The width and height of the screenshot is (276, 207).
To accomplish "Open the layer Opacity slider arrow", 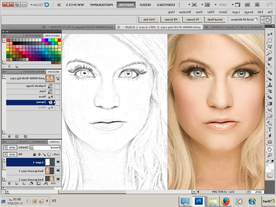I will 5,148.
